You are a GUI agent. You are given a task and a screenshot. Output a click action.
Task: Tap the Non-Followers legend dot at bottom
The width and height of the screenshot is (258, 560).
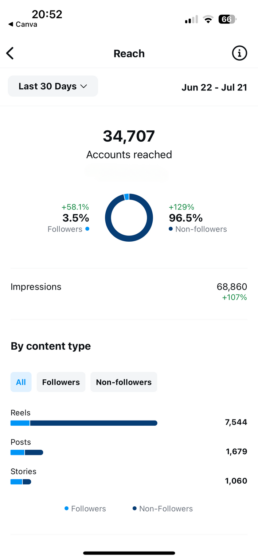pos(134,509)
